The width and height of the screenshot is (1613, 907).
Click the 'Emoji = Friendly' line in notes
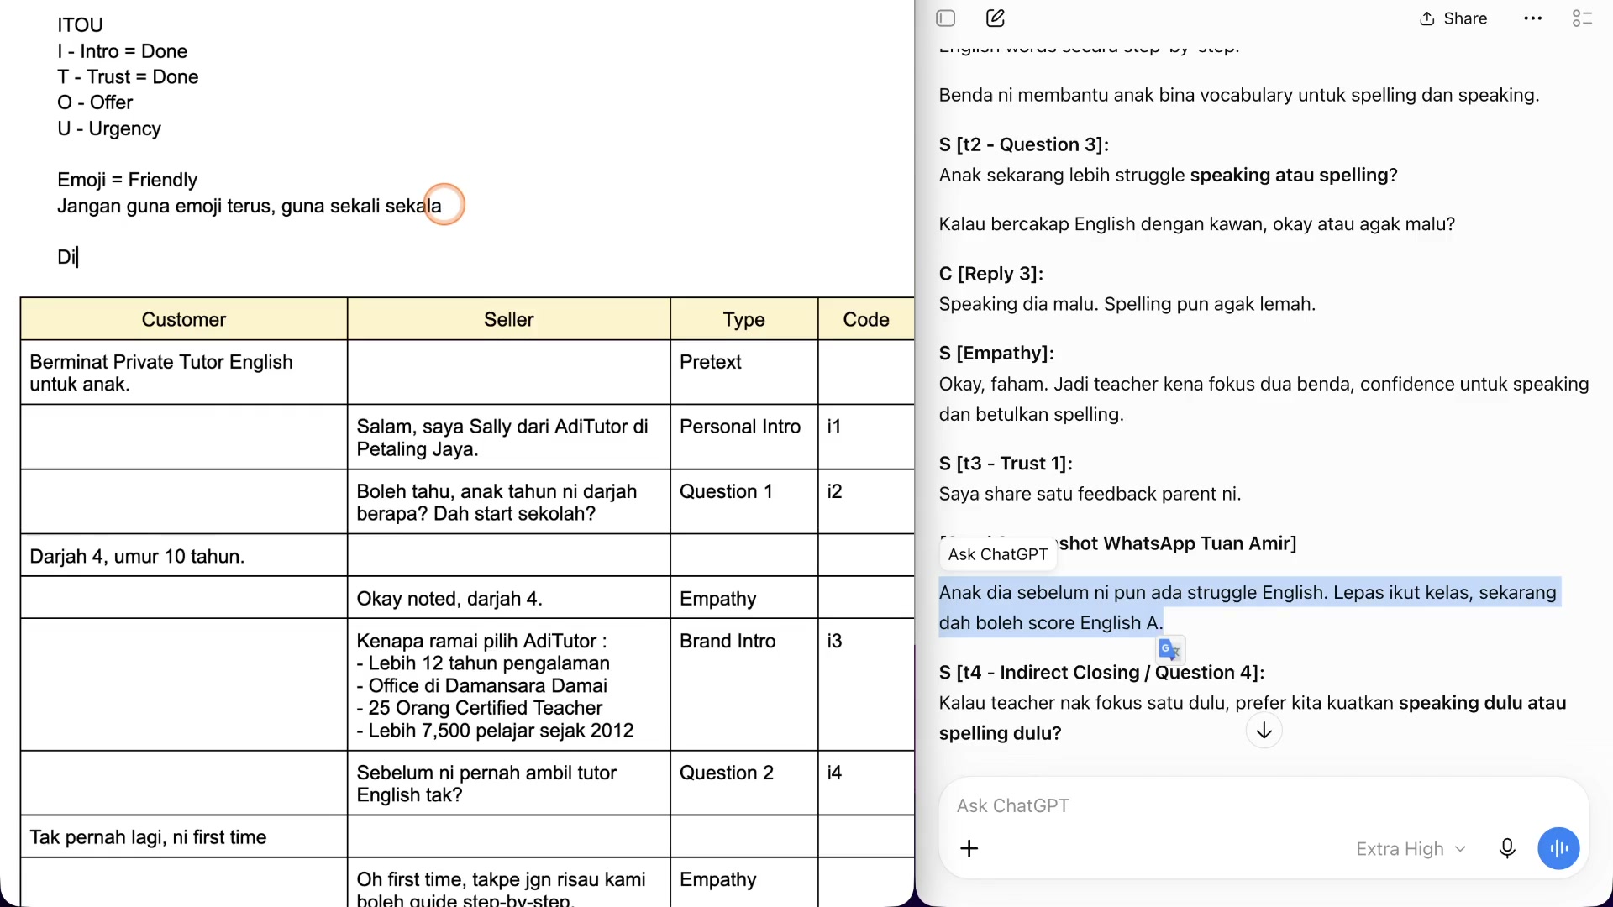click(127, 180)
